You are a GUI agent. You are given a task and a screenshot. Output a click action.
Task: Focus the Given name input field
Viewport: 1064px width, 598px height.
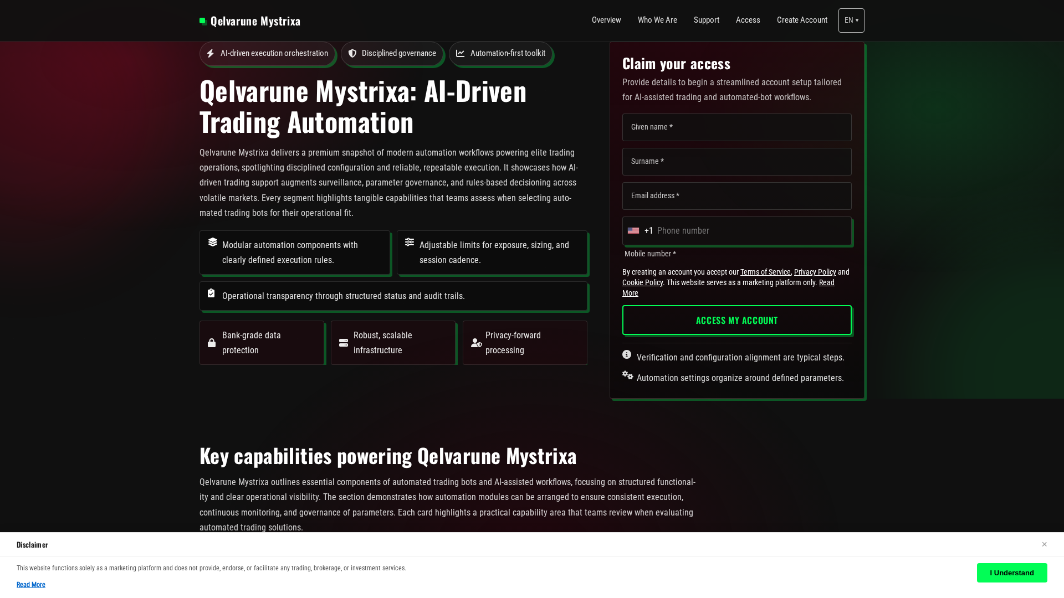(737, 127)
